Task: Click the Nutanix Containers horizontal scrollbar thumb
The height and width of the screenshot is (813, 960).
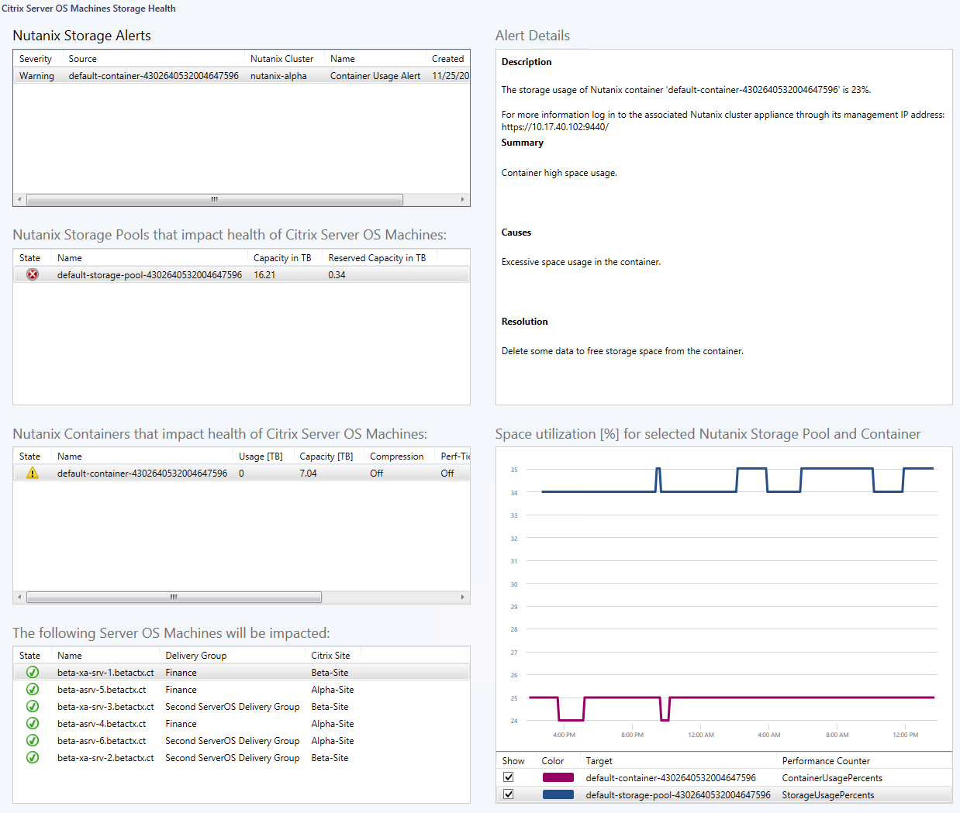Action: tap(174, 597)
